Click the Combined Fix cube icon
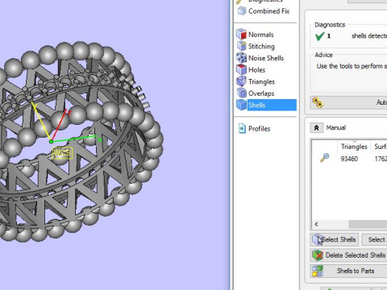The width and height of the screenshot is (387, 290). (242, 11)
